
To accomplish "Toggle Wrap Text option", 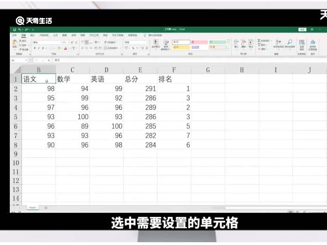I will click(110, 42).
